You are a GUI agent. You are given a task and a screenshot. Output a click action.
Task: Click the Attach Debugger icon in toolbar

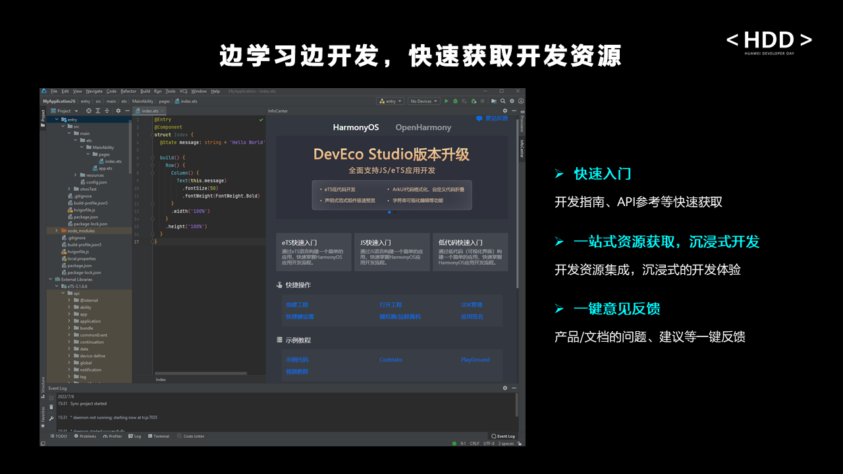(474, 101)
